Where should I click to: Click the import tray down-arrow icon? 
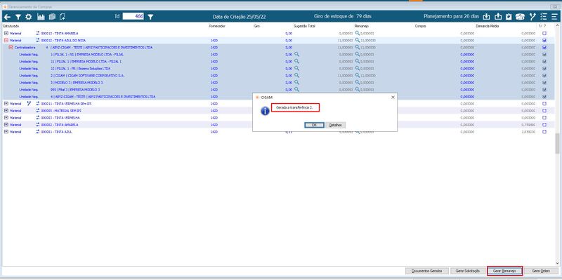(x=486, y=16)
